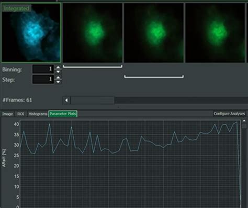Switch to the Image tab
This screenshot has height=208, width=248.
7,114
